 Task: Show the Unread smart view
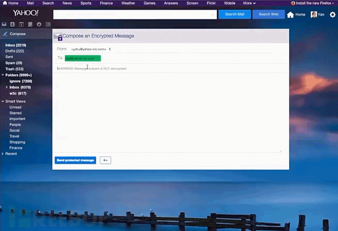tap(15, 107)
